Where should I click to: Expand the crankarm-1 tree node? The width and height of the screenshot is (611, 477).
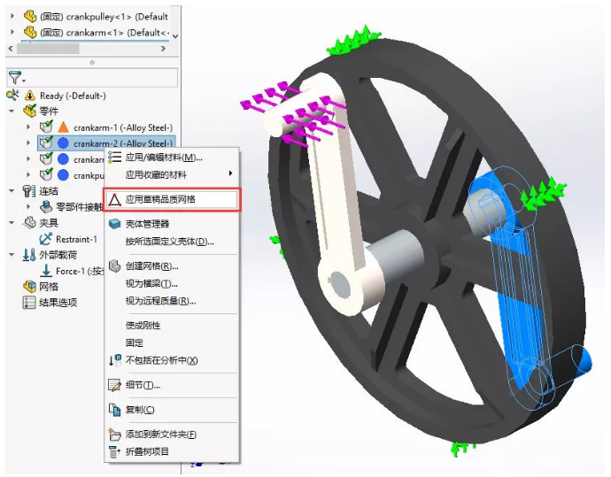pyautogui.click(x=29, y=127)
